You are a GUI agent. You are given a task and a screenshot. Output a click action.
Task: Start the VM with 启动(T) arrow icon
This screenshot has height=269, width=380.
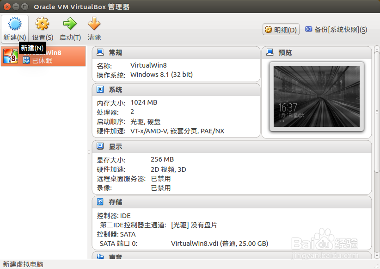(x=70, y=24)
